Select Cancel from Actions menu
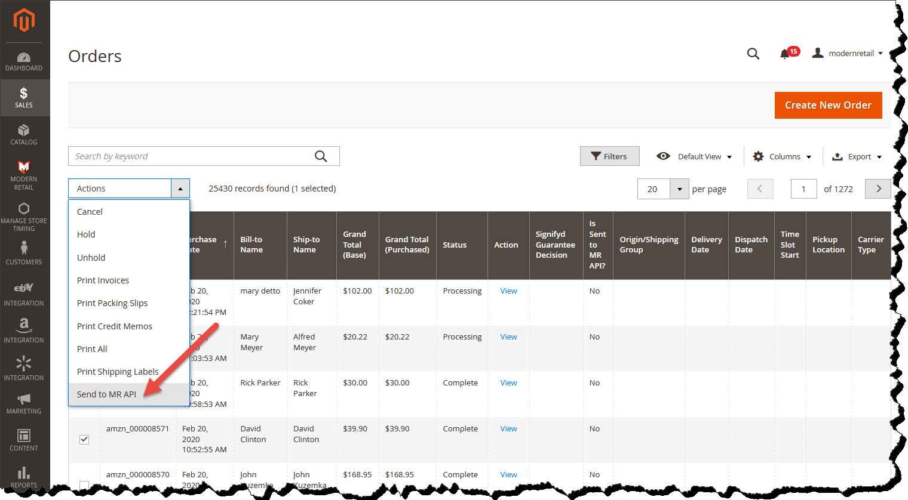This screenshot has width=908, height=500. coord(129,212)
